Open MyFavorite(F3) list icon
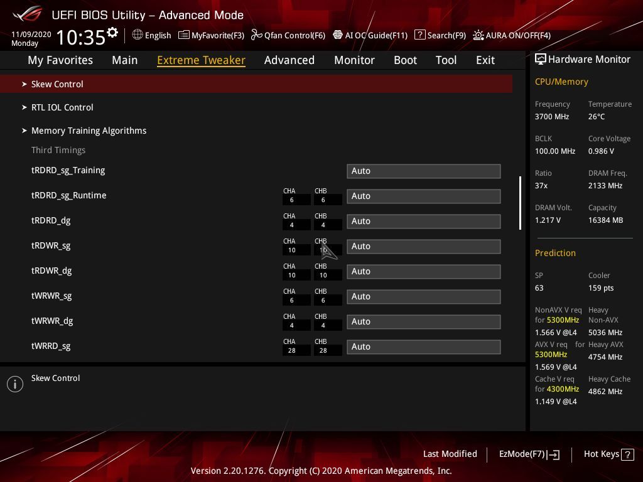Viewport: 643px width, 482px height. tap(184, 35)
